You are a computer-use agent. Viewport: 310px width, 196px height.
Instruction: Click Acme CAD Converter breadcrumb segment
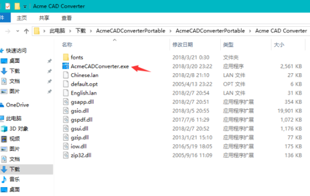(281, 31)
